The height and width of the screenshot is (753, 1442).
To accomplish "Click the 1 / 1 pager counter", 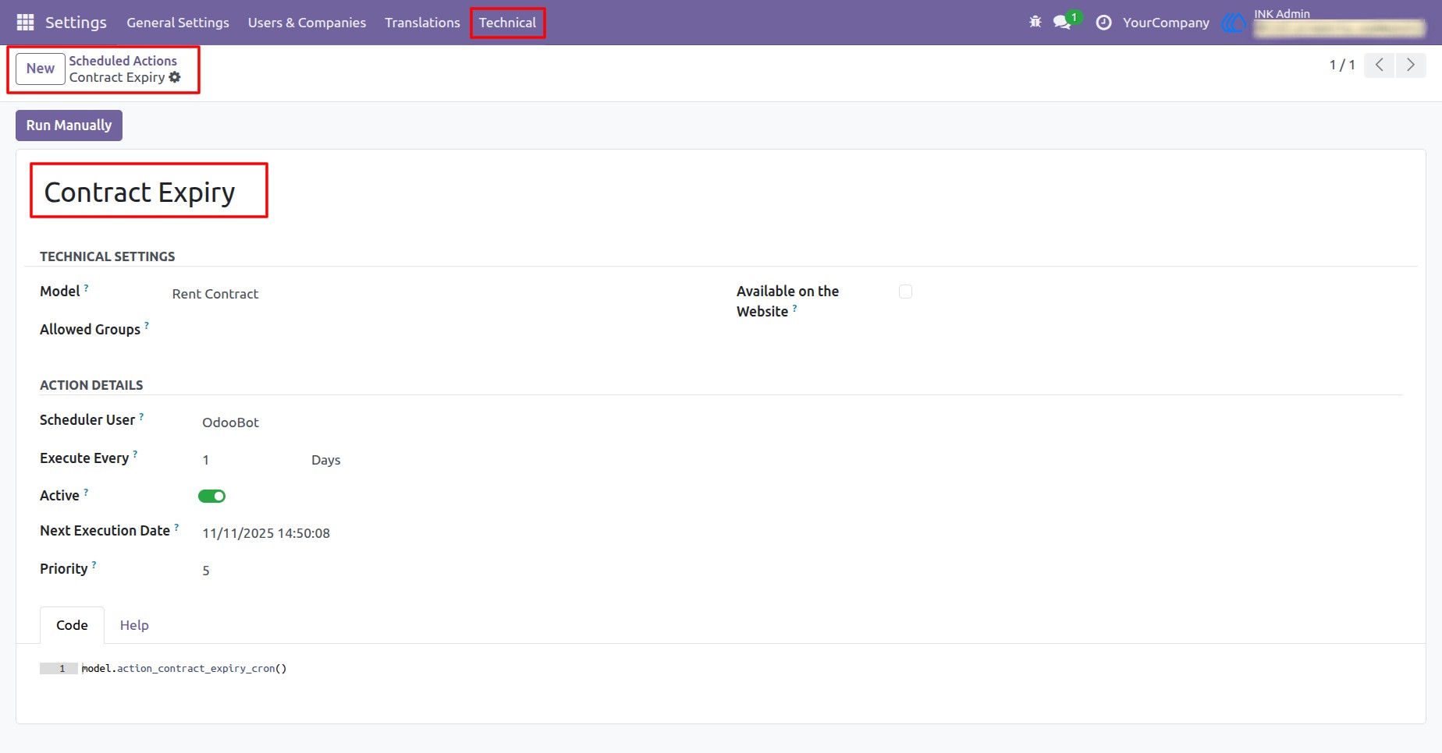I will tap(1342, 65).
